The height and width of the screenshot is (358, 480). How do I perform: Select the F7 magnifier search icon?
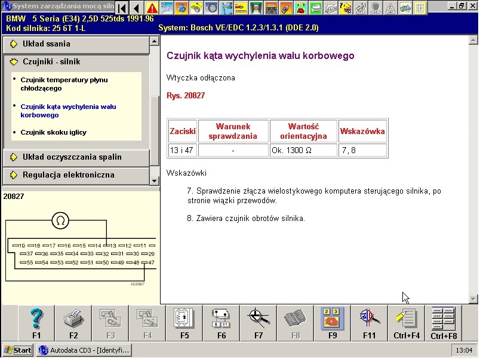[x=259, y=322]
